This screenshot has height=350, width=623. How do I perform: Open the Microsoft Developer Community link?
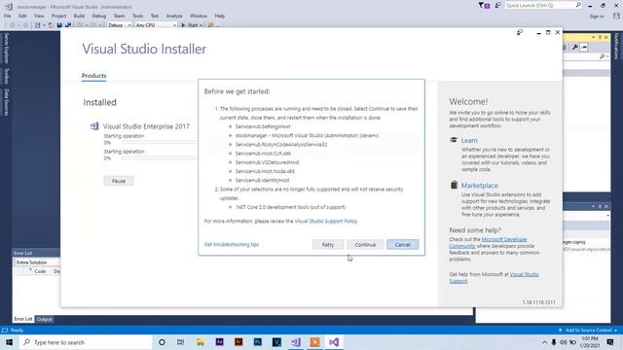tap(488, 243)
